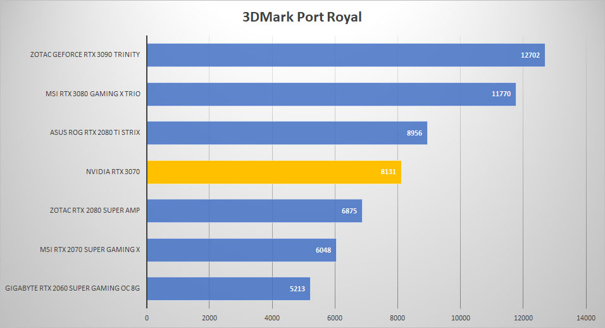Click the 11770 data value

click(x=501, y=94)
